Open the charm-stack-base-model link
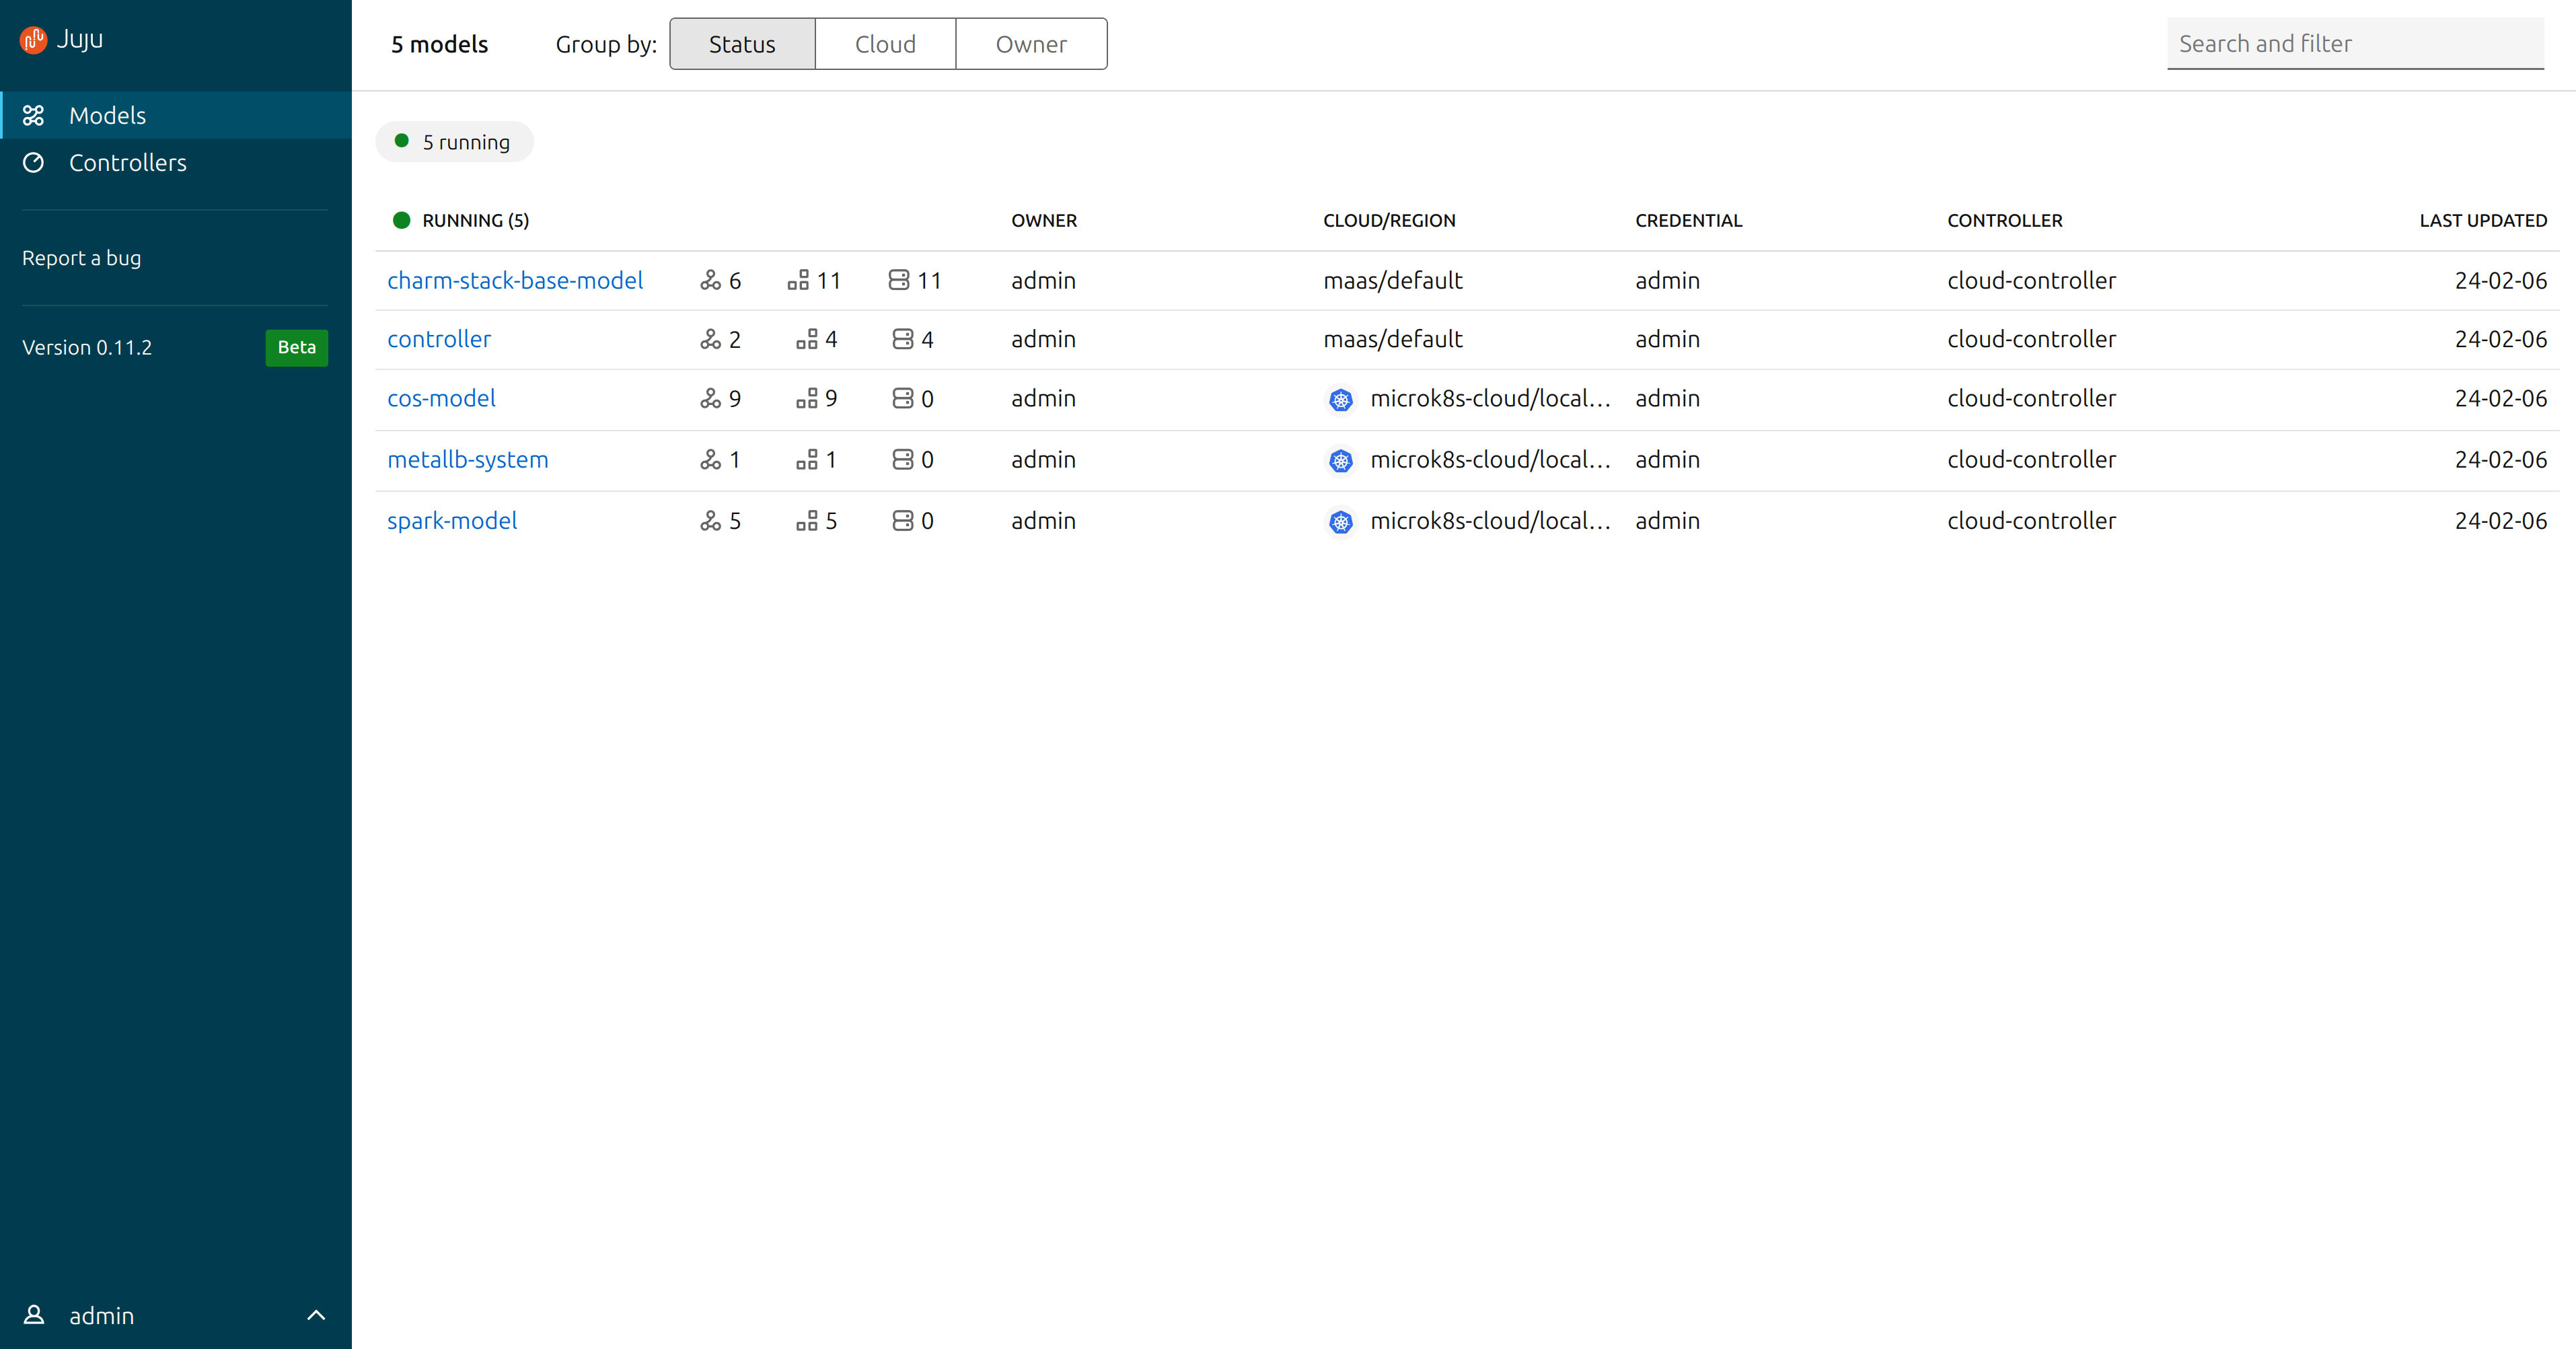This screenshot has width=2576, height=1349. pos(515,280)
